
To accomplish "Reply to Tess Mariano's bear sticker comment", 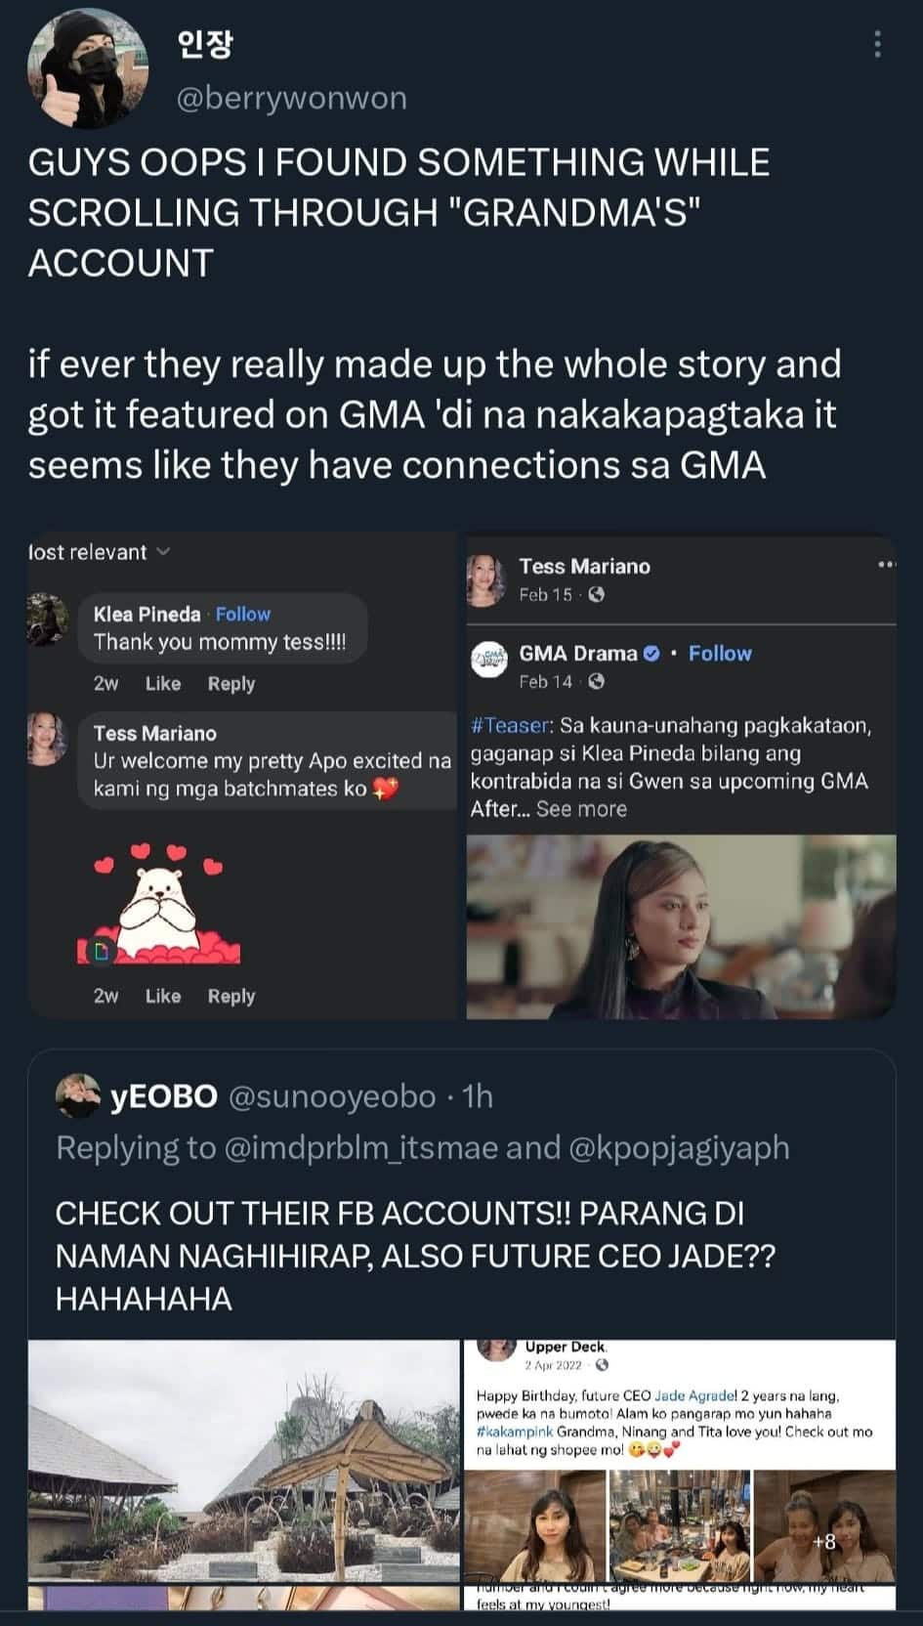I will point(231,996).
